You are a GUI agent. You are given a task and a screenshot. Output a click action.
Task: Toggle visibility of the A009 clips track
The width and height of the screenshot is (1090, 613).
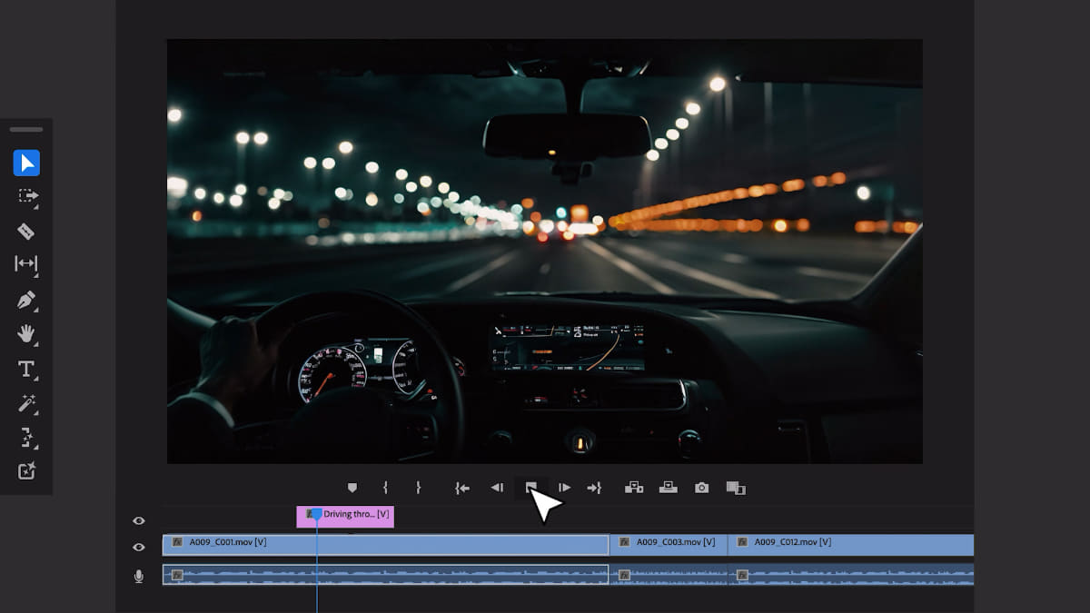pyautogui.click(x=138, y=547)
